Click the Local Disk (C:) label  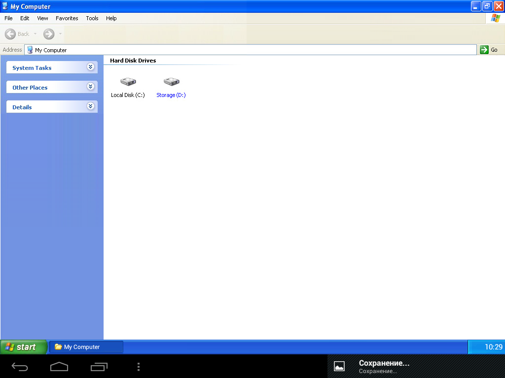[128, 95]
